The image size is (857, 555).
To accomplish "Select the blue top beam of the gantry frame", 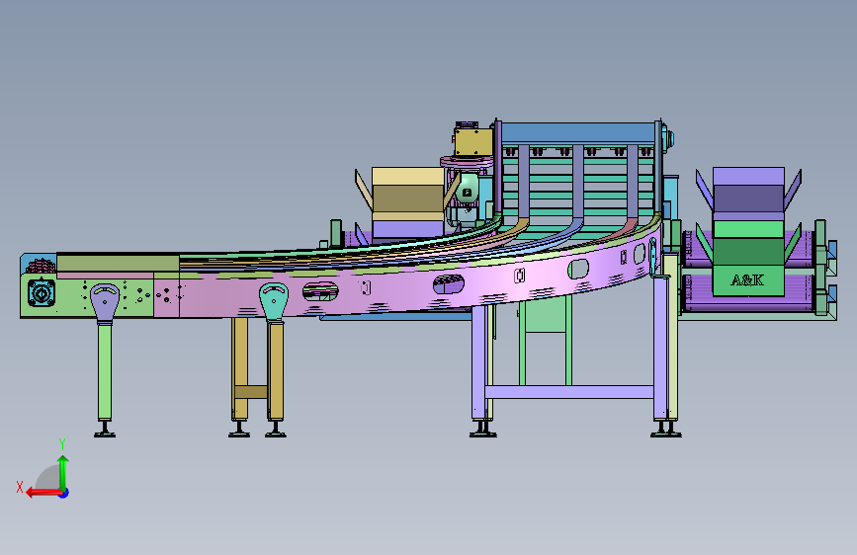I will coord(577,132).
